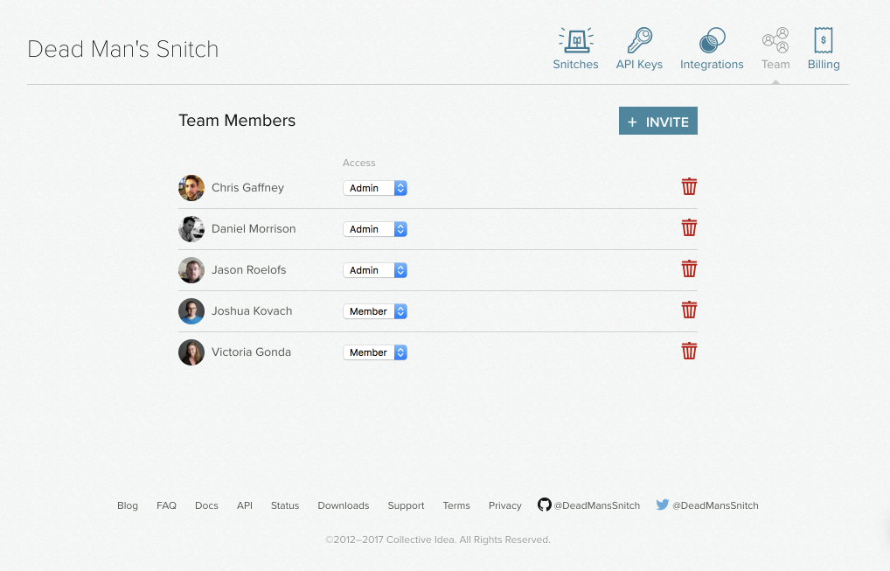890x571 pixels.
Task: Remove Victoria Gonda with the trash icon
Action: (x=689, y=351)
